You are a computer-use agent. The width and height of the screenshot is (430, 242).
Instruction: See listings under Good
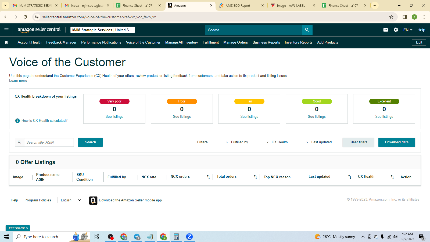[317, 117]
